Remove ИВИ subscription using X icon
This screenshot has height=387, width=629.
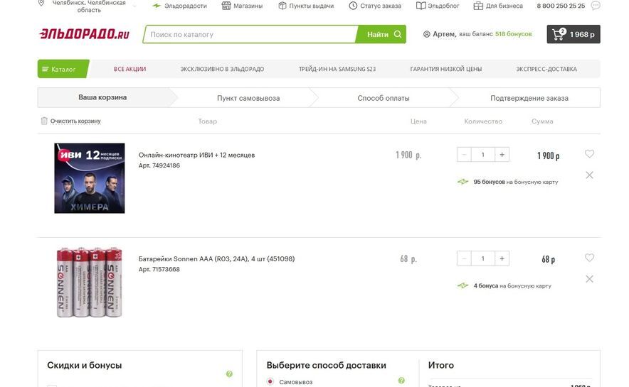click(589, 175)
